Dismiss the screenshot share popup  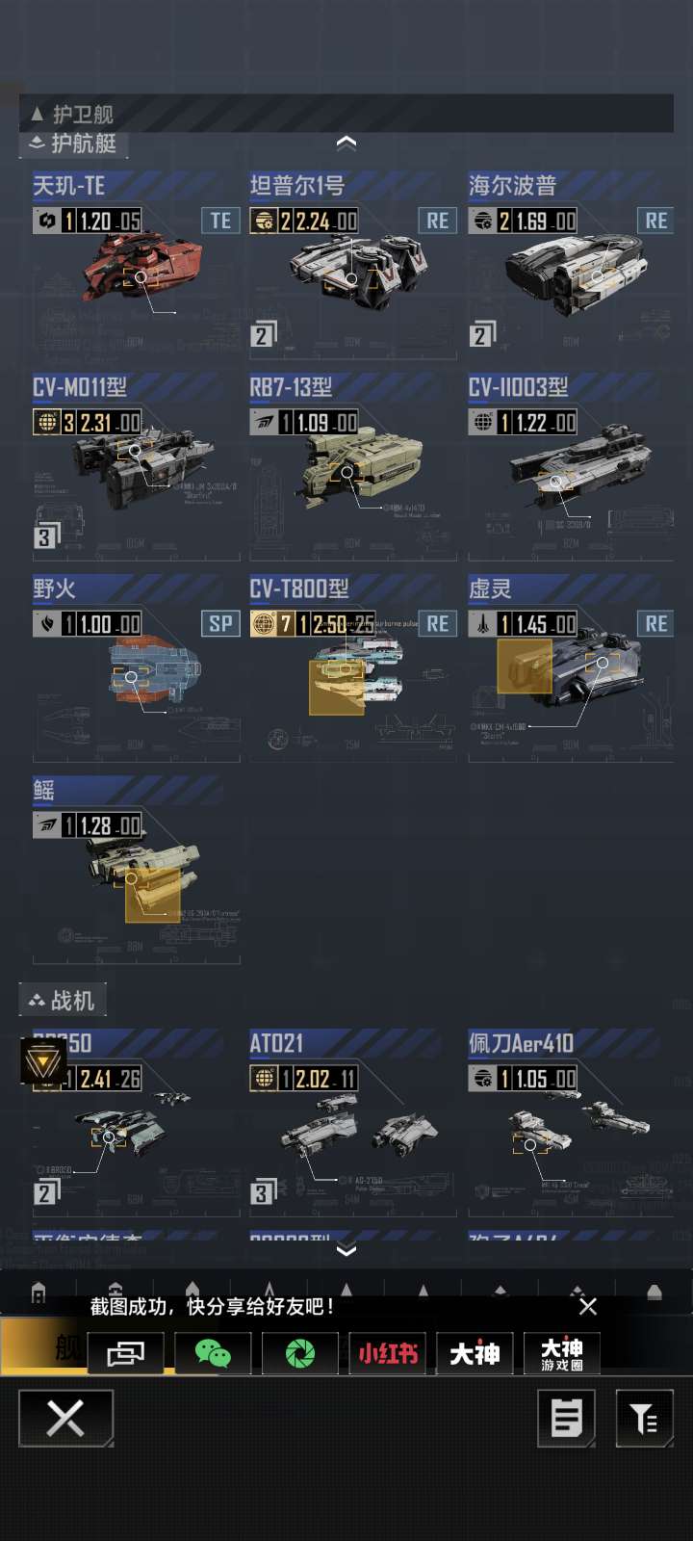pyautogui.click(x=588, y=1306)
